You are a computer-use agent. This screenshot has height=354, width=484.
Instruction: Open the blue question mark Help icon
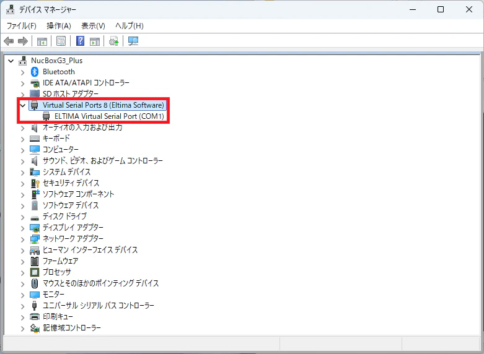(x=81, y=41)
